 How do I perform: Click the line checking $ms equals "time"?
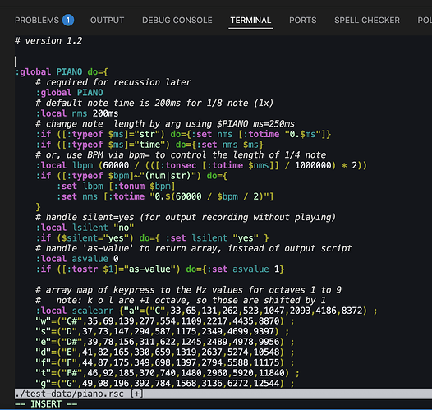coord(149,145)
